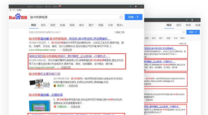Click the temperature controller thumbnail

[x=40, y=106]
